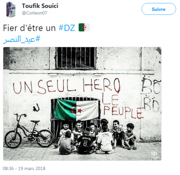Click the red LE graffiti word
180x175 pixels.
tap(110, 99)
